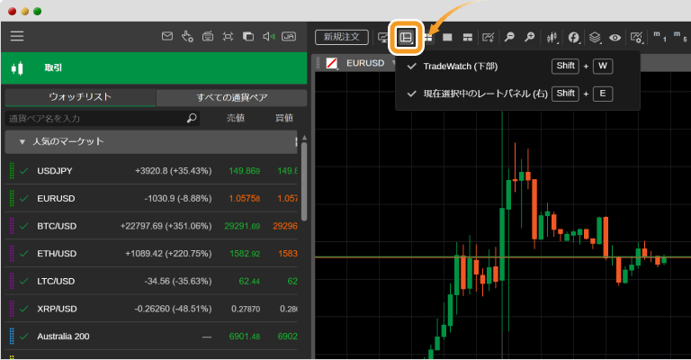
Task: Click the 取引 section header
Action: click(x=154, y=67)
